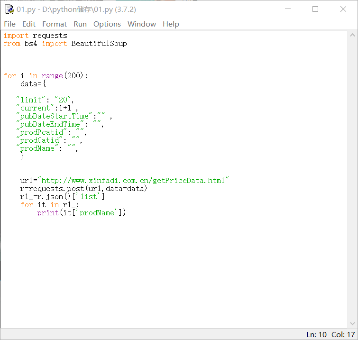Open the Run menu

click(80, 24)
